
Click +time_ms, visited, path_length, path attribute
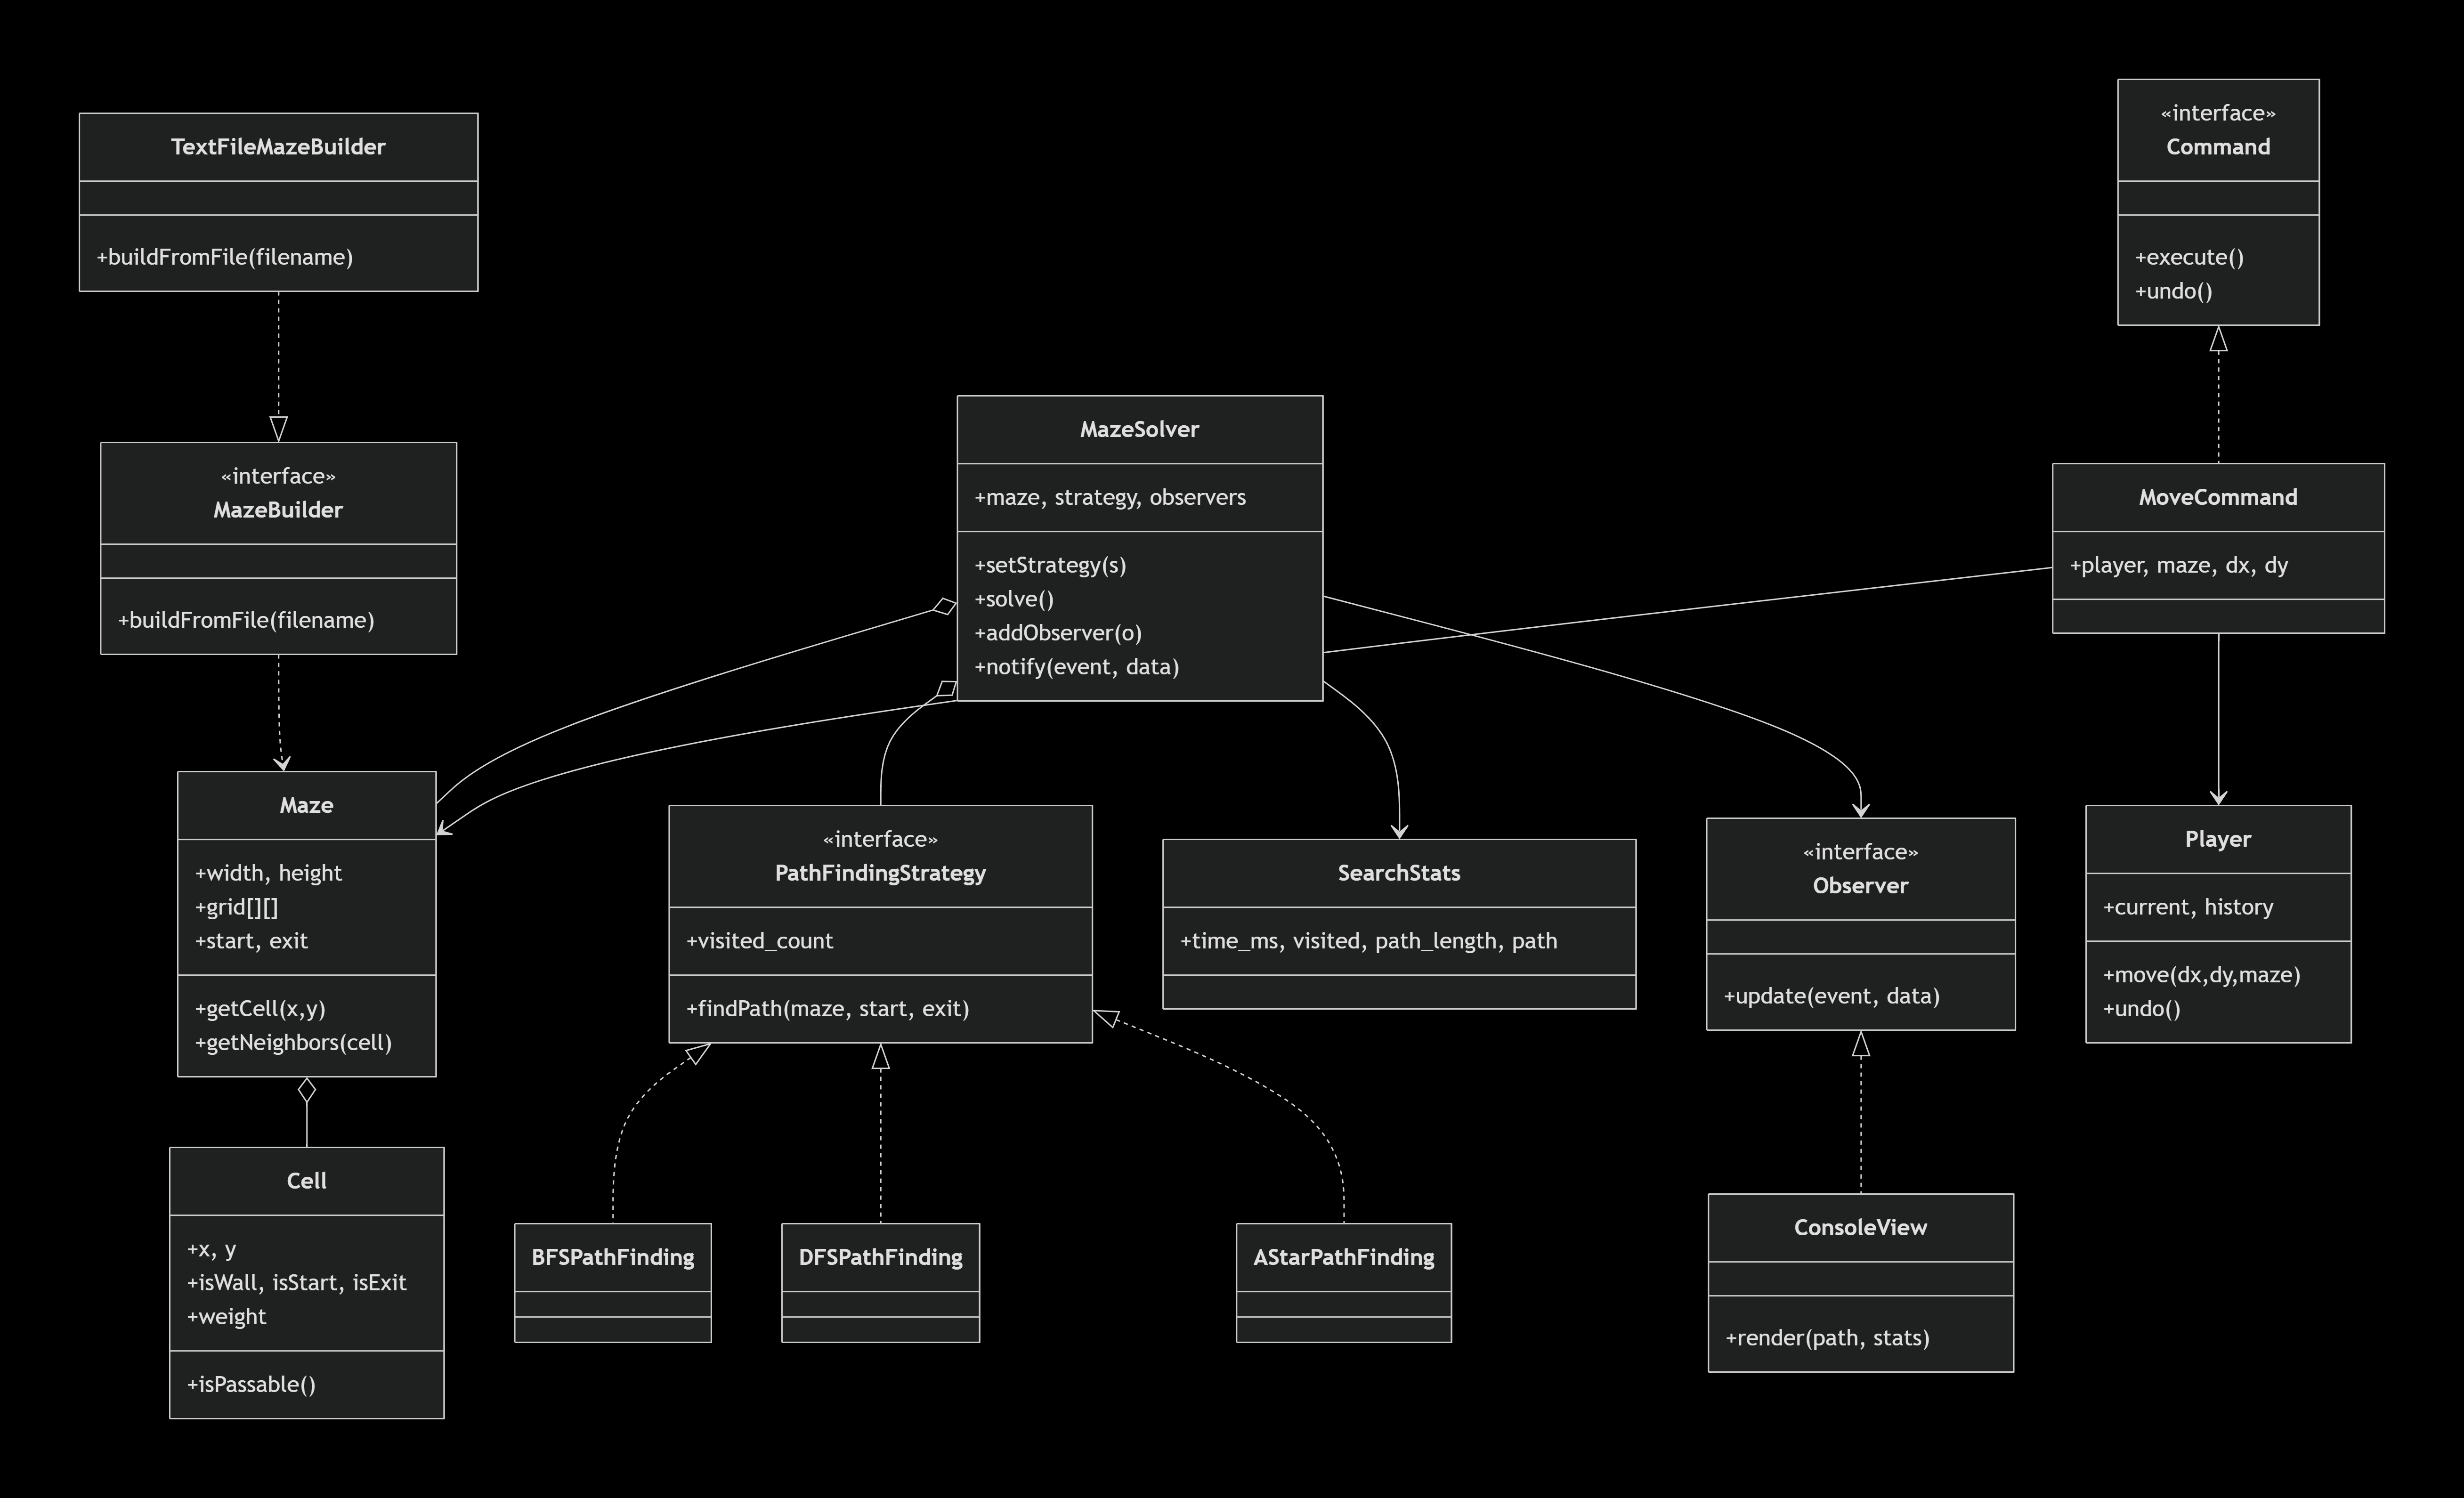point(1369,941)
